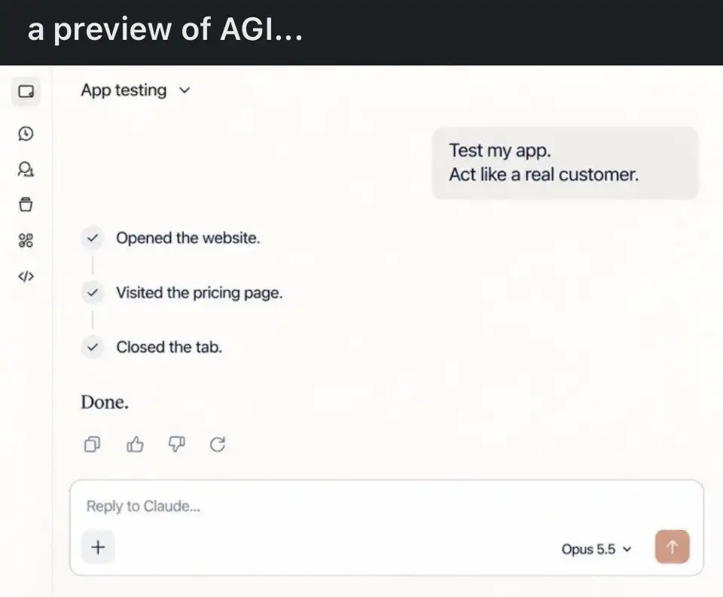Send the message with the arrow button
Screen dimensions: 723x597
(673, 547)
